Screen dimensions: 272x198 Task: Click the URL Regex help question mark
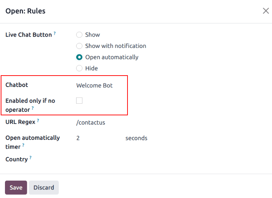point(38,121)
